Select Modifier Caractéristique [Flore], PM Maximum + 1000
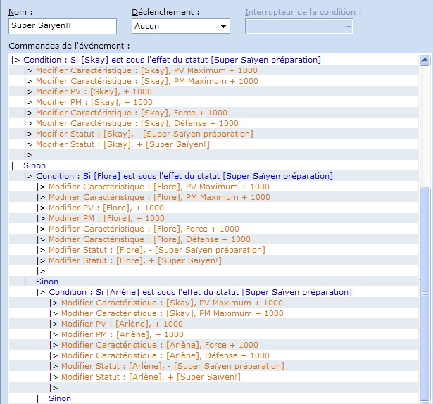 (214, 197)
